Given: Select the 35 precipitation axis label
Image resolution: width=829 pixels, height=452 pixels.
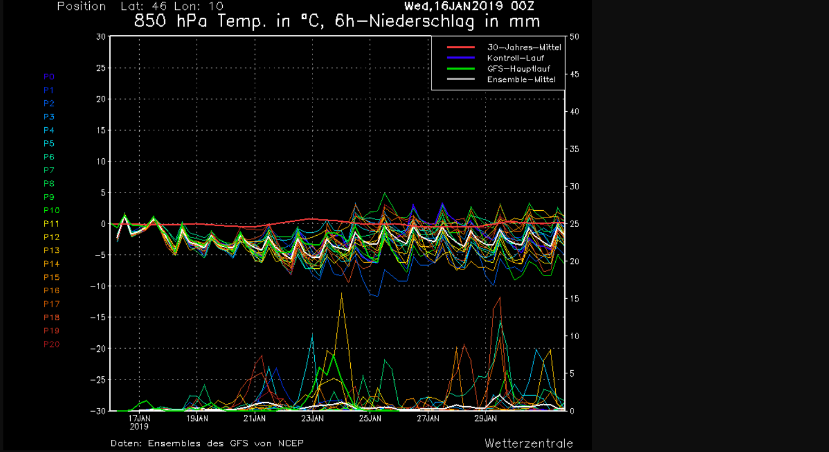Looking at the screenshot, I should (x=574, y=149).
